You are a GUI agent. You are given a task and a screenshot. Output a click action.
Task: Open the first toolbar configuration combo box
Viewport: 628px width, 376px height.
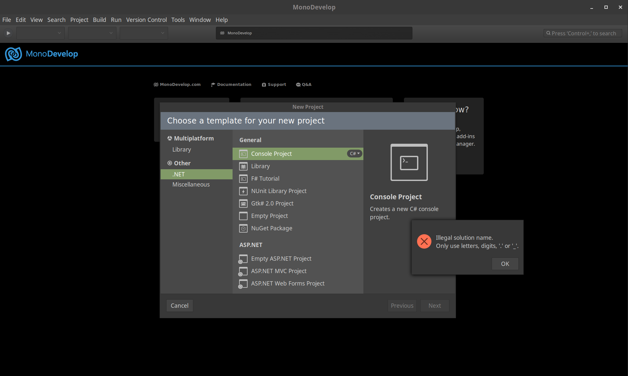41,33
